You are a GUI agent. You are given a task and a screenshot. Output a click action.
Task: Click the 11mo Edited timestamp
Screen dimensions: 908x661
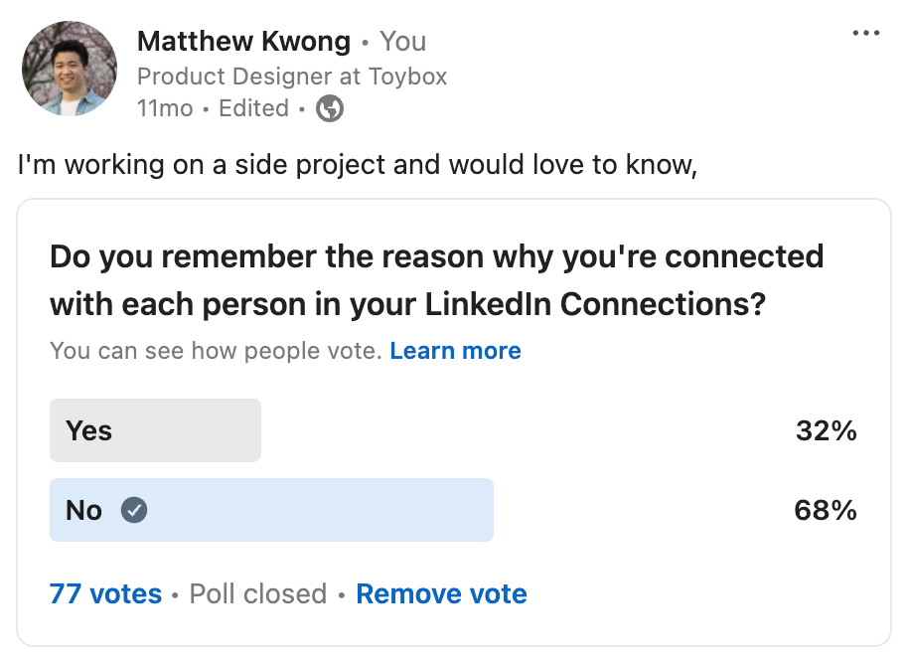pos(214,108)
